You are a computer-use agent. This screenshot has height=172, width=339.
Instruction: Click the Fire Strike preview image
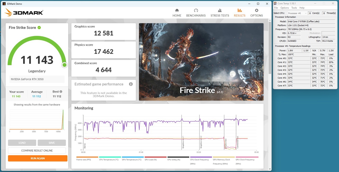click(x=201, y=62)
